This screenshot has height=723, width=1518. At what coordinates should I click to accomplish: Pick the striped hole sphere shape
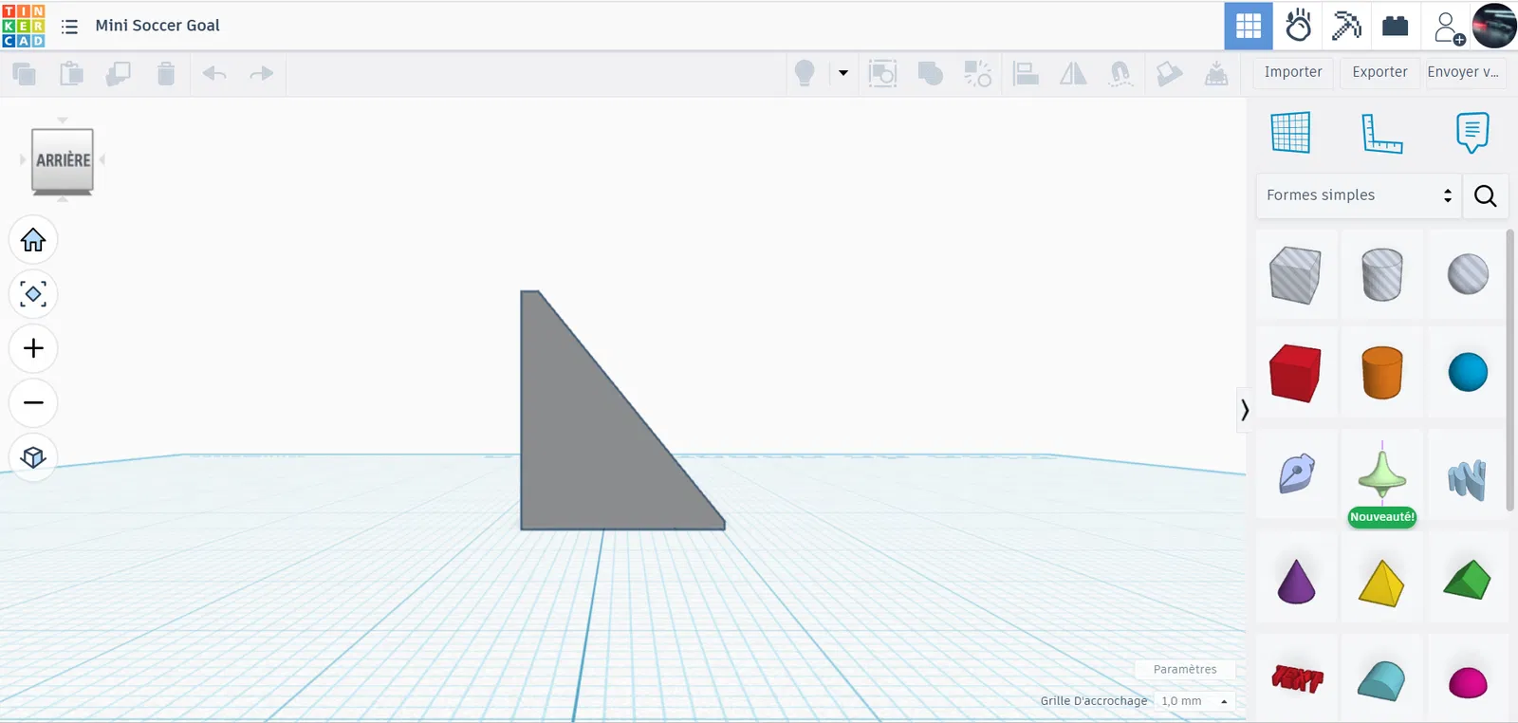tap(1468, 274)
